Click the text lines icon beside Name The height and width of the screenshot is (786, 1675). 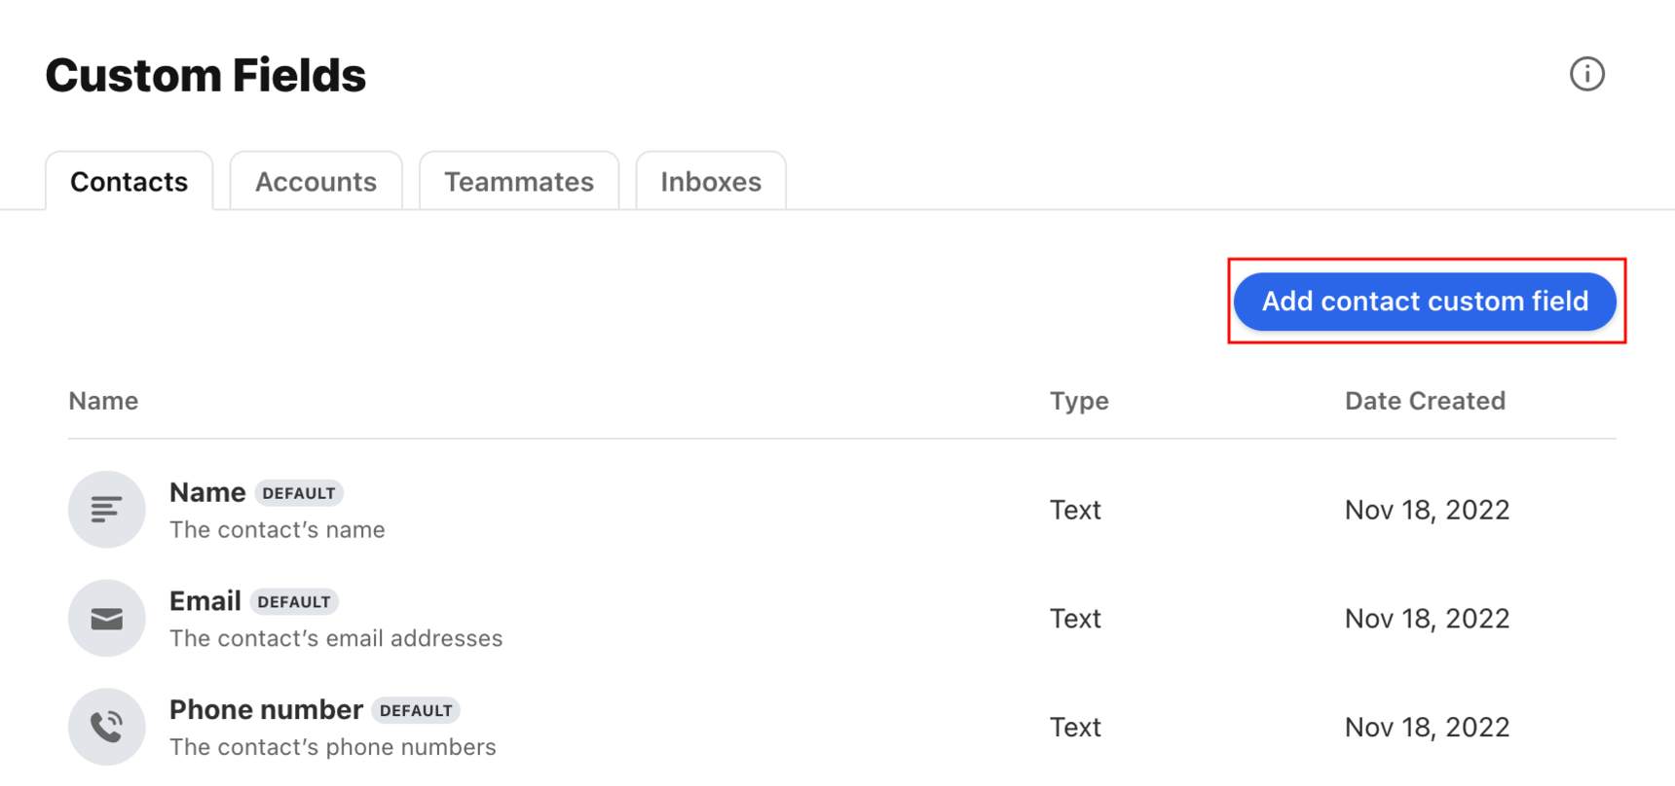[x=107, y=510]
